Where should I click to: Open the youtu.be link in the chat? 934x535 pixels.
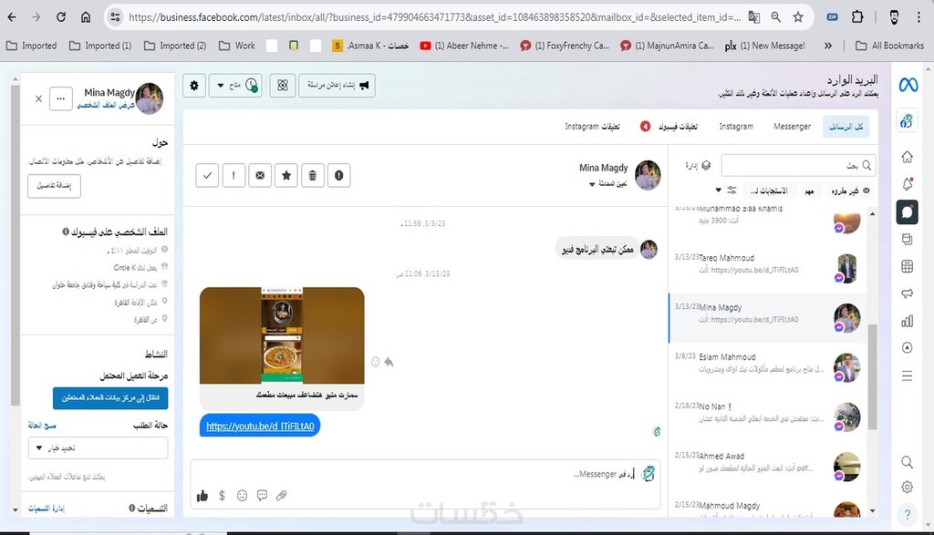click(x=260, y=427)
